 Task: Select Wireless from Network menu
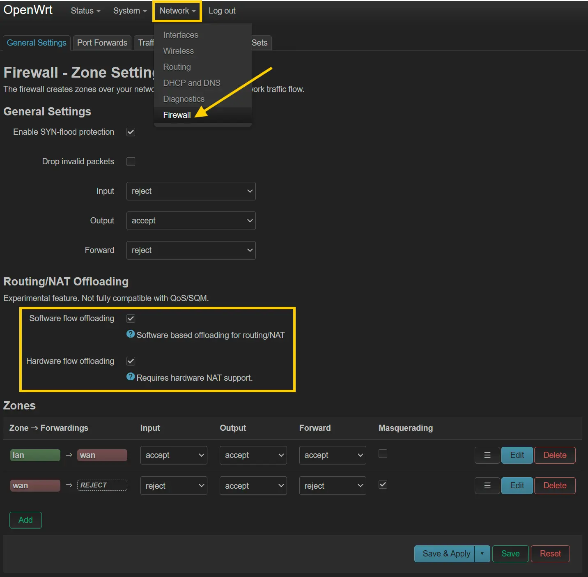pyautogui.click(x=178, y=51)
